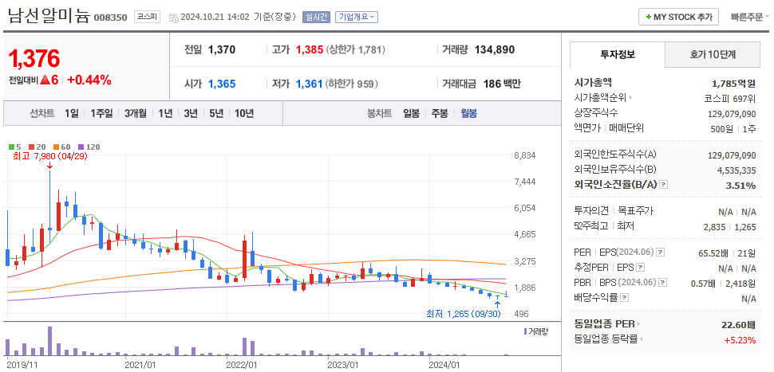The image size is (774, 372).
Task: Click the 시가총액 value 1,785억원
Action: click(x=733, y=83)
